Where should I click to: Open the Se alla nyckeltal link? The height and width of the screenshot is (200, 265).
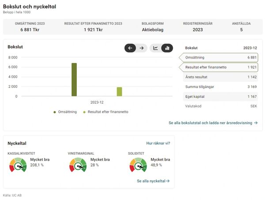click(153, 181)
